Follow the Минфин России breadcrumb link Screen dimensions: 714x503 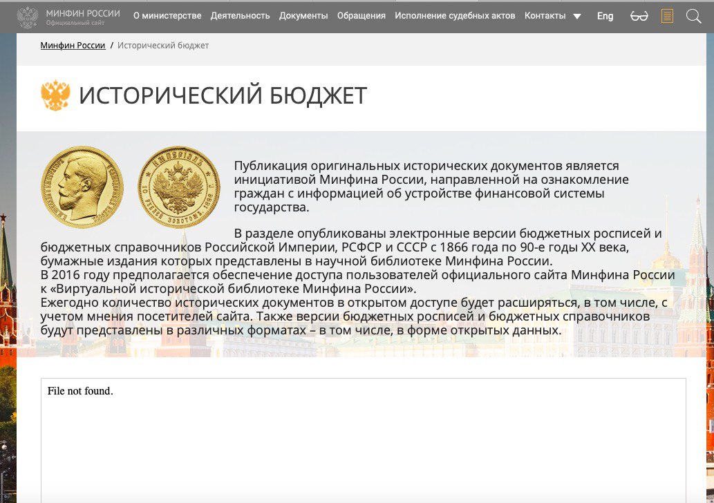click(x=73, y=45)
